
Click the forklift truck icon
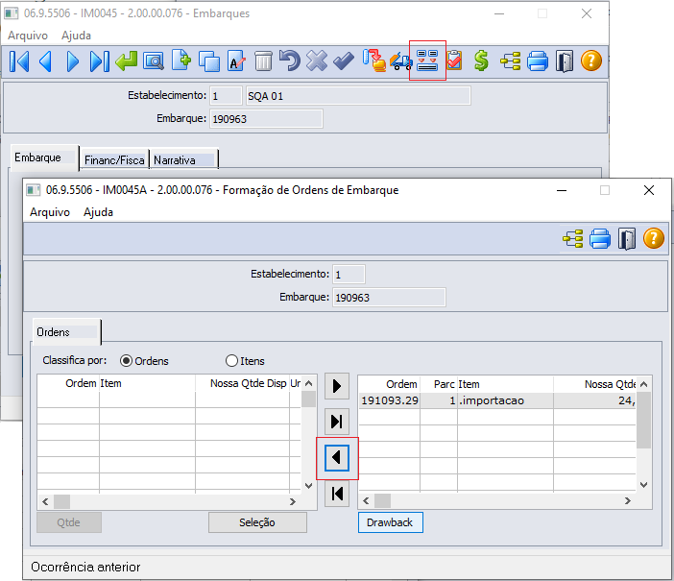[400, 61]
